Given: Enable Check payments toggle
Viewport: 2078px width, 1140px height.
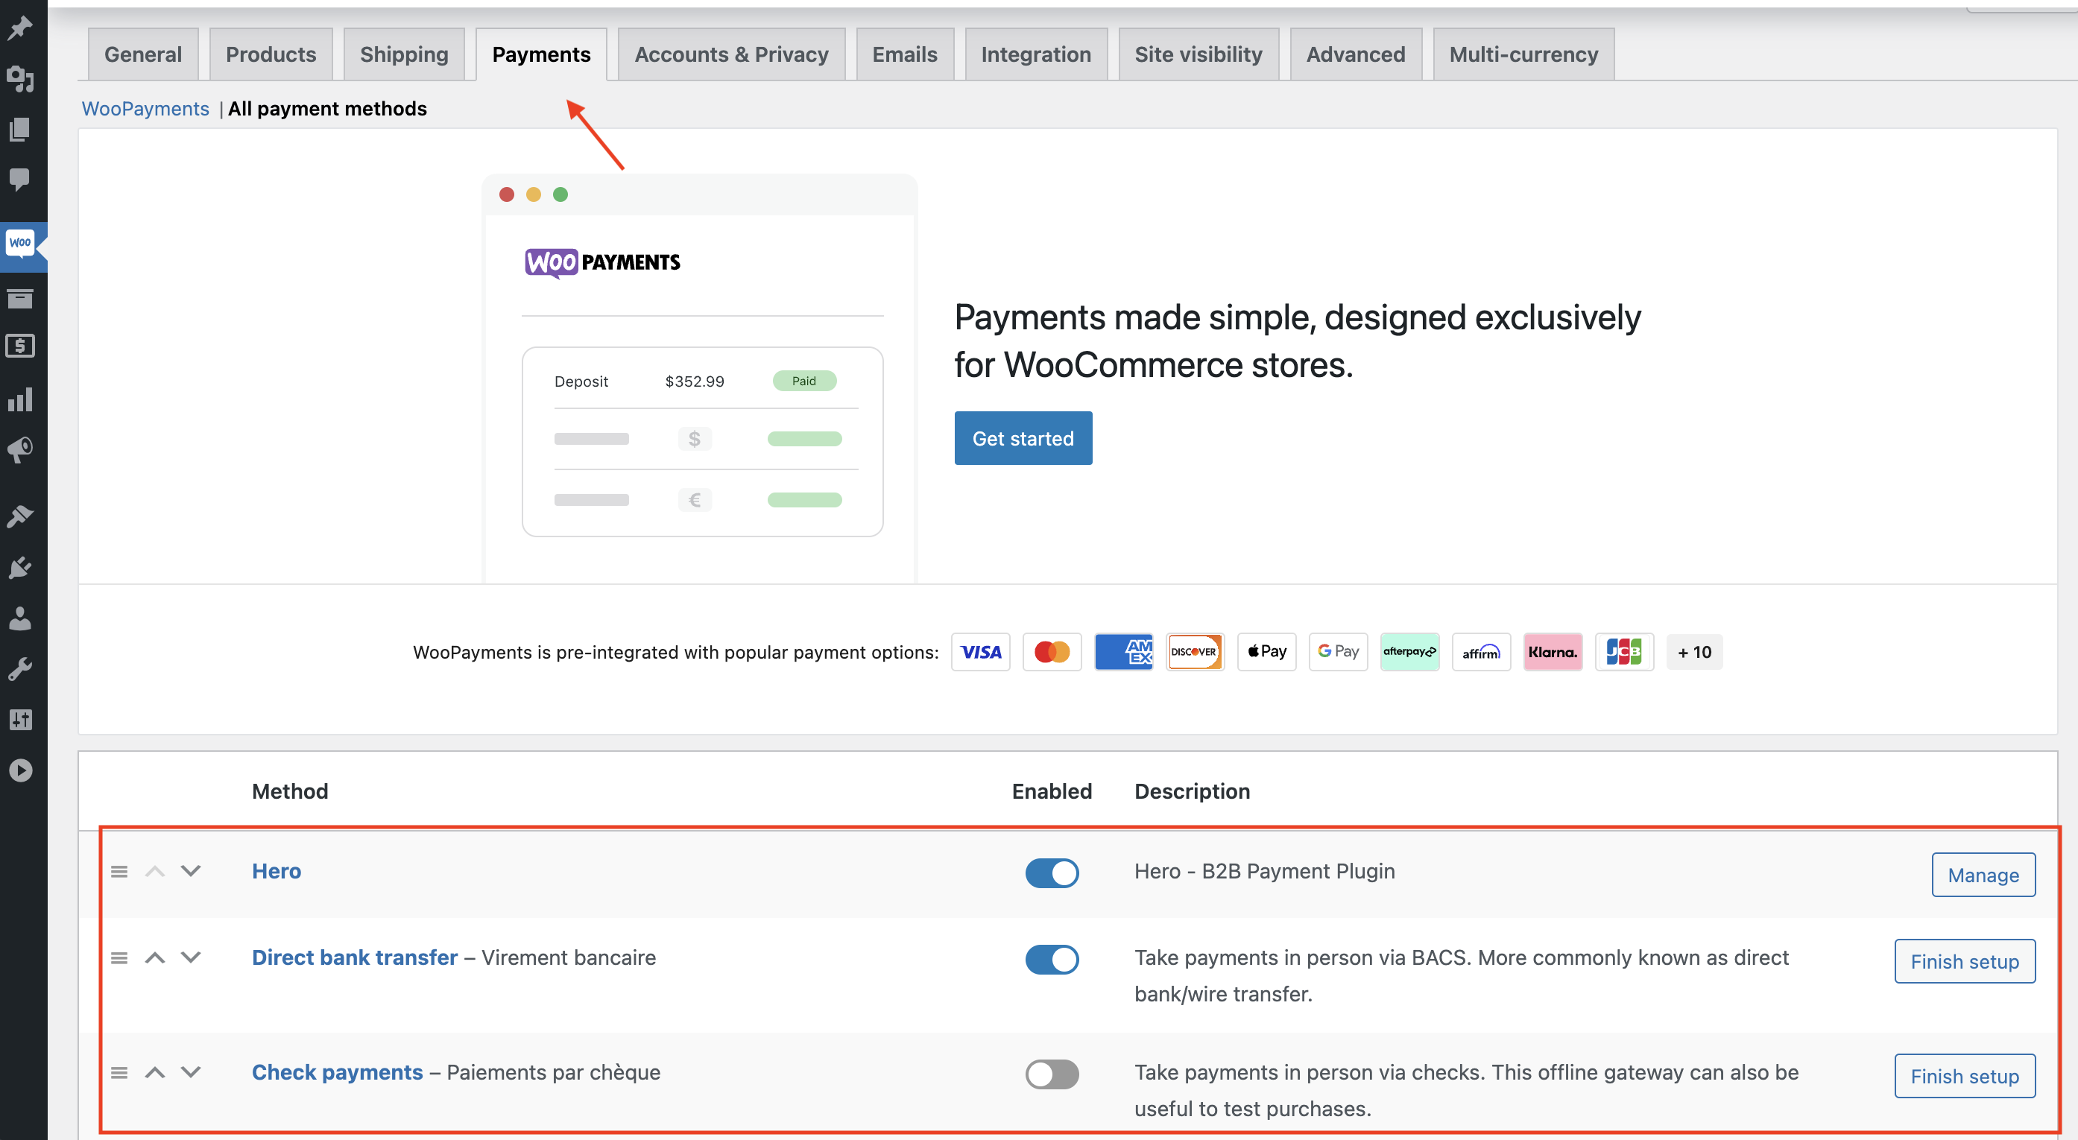Looking at the screenshot, I should (x=1051, y=1074).
